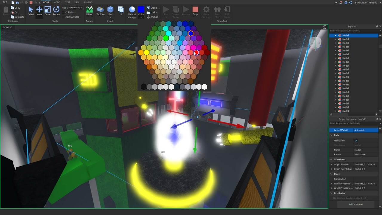The image size is (382, 215).
Task: Toggle the Join Surfaces checkbox
Action: 64,17
